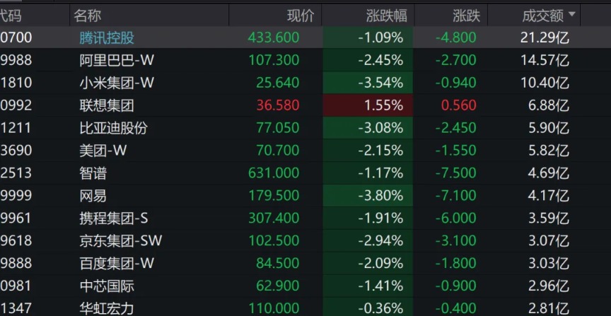Click the stock code 9988
The image size is (611, 316).
tap(16, 60)
